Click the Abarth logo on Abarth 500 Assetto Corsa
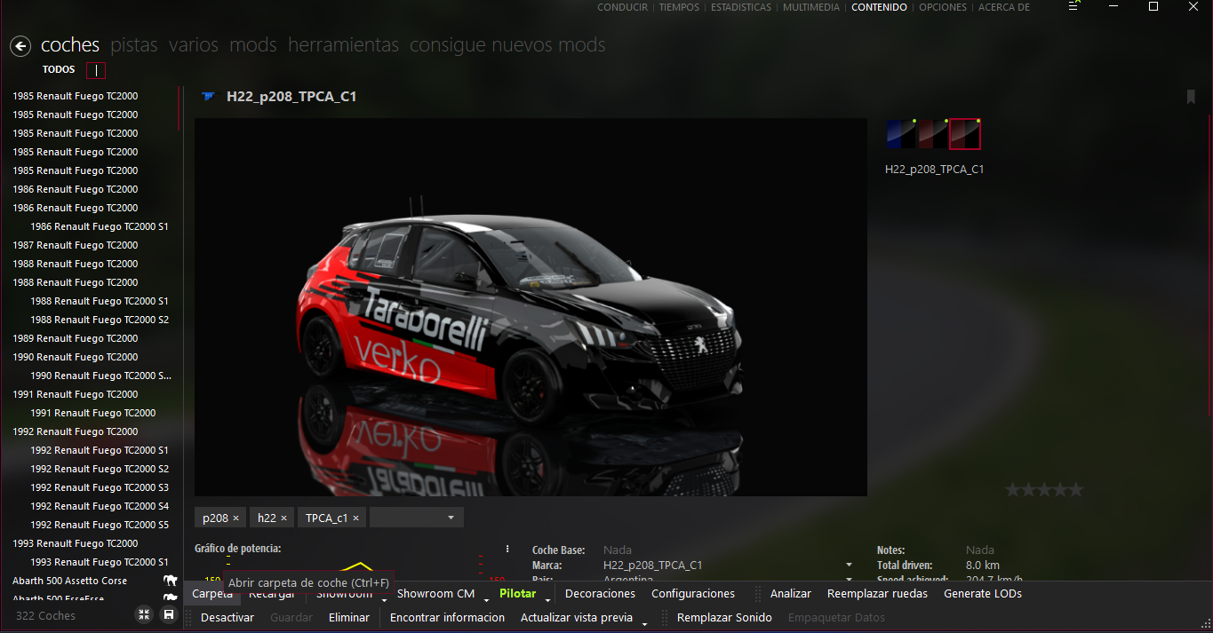The image size is (1213, 633). pyautogui.click(x=170, y=581)
